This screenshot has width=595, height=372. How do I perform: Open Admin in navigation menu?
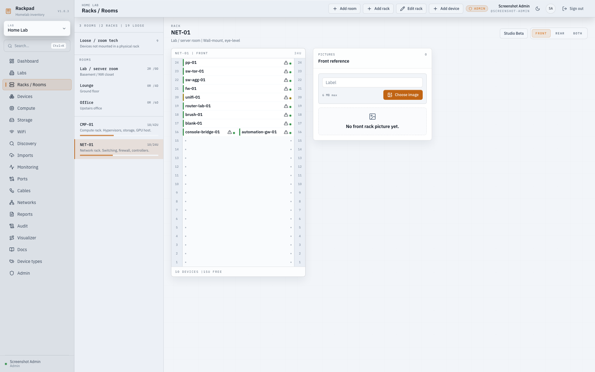pos(37,273)
